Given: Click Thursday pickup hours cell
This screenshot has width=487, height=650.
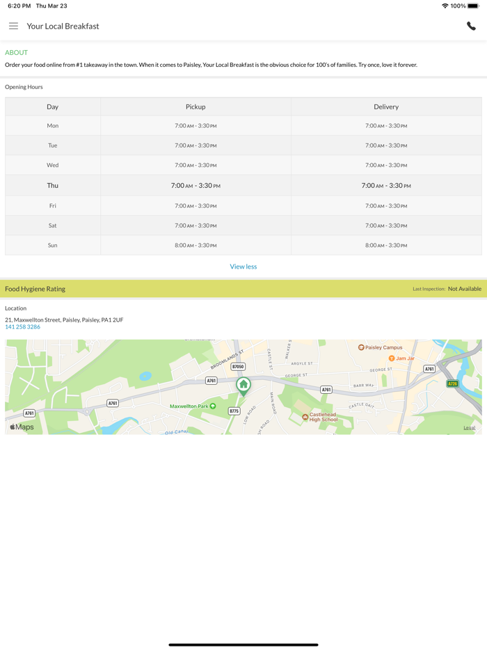Looking at the screenshot, I should (x=195, y=186).
